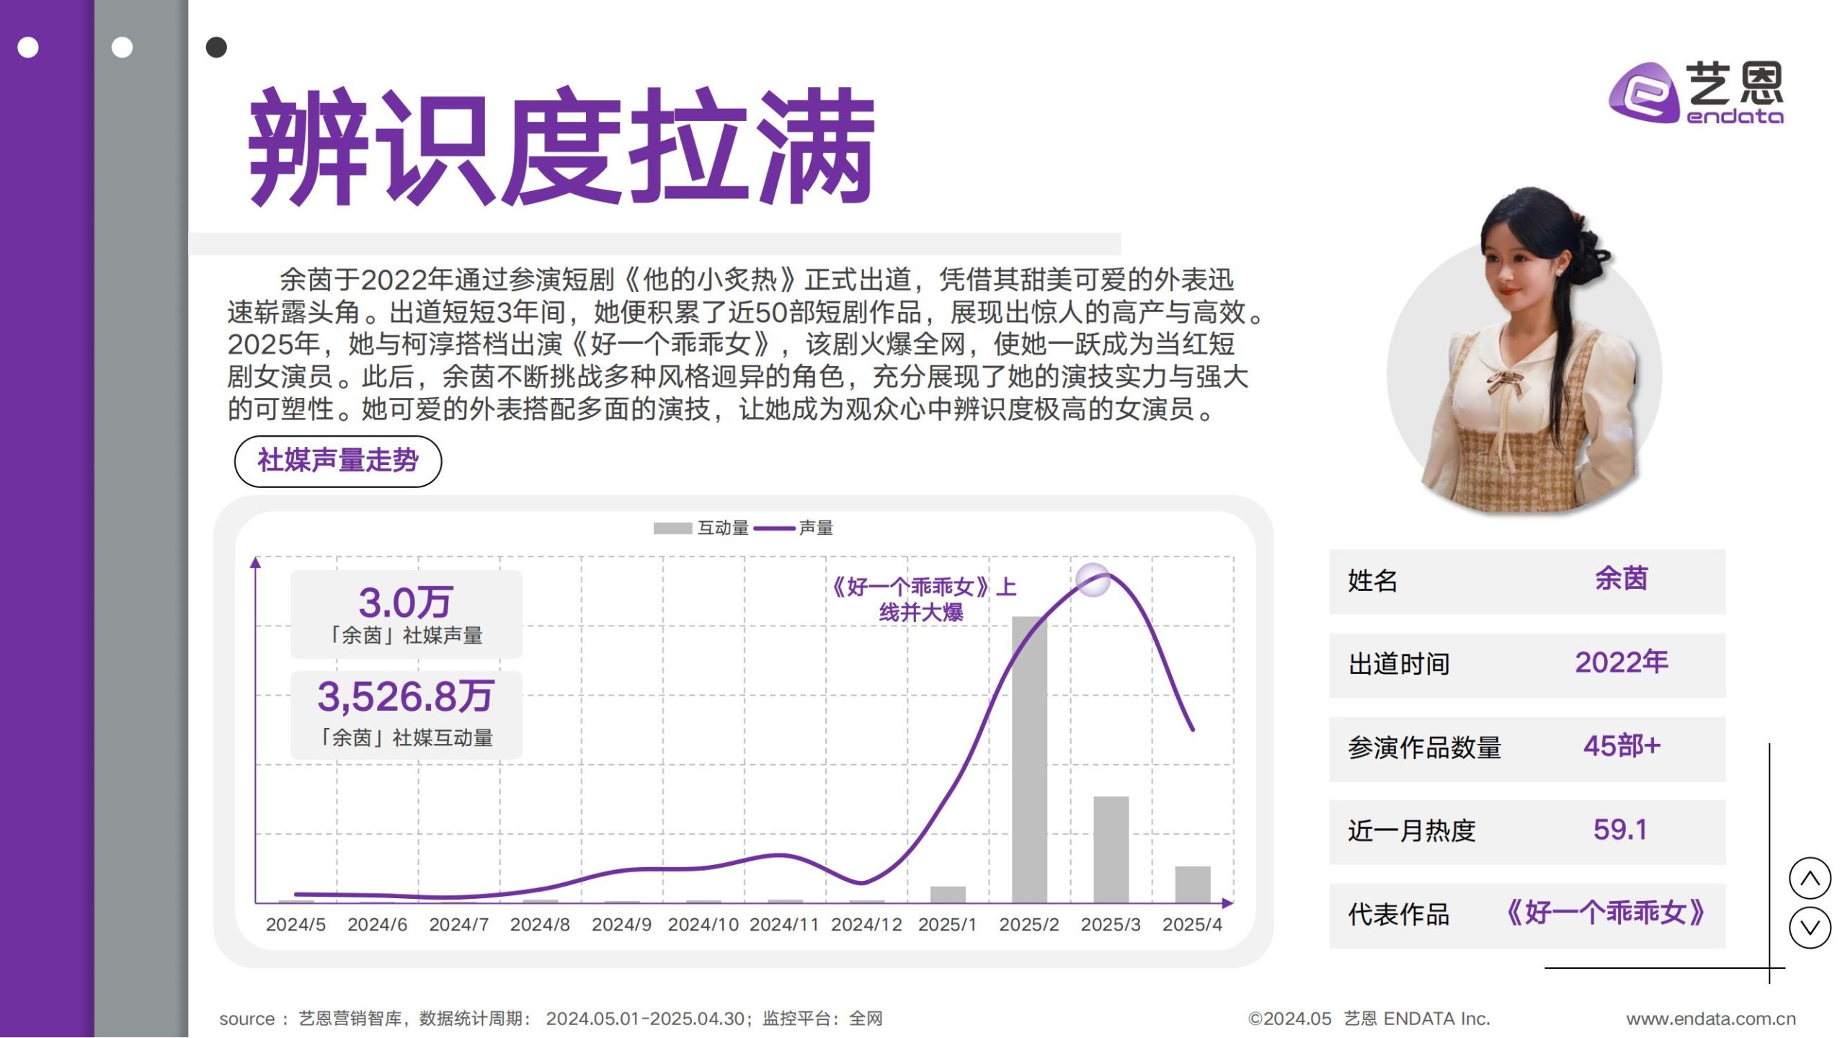Image resolution: width=1845 pixels, height=1038 pixels.
Task: Click the source data period footnote
Action: tap(551, 1019)
